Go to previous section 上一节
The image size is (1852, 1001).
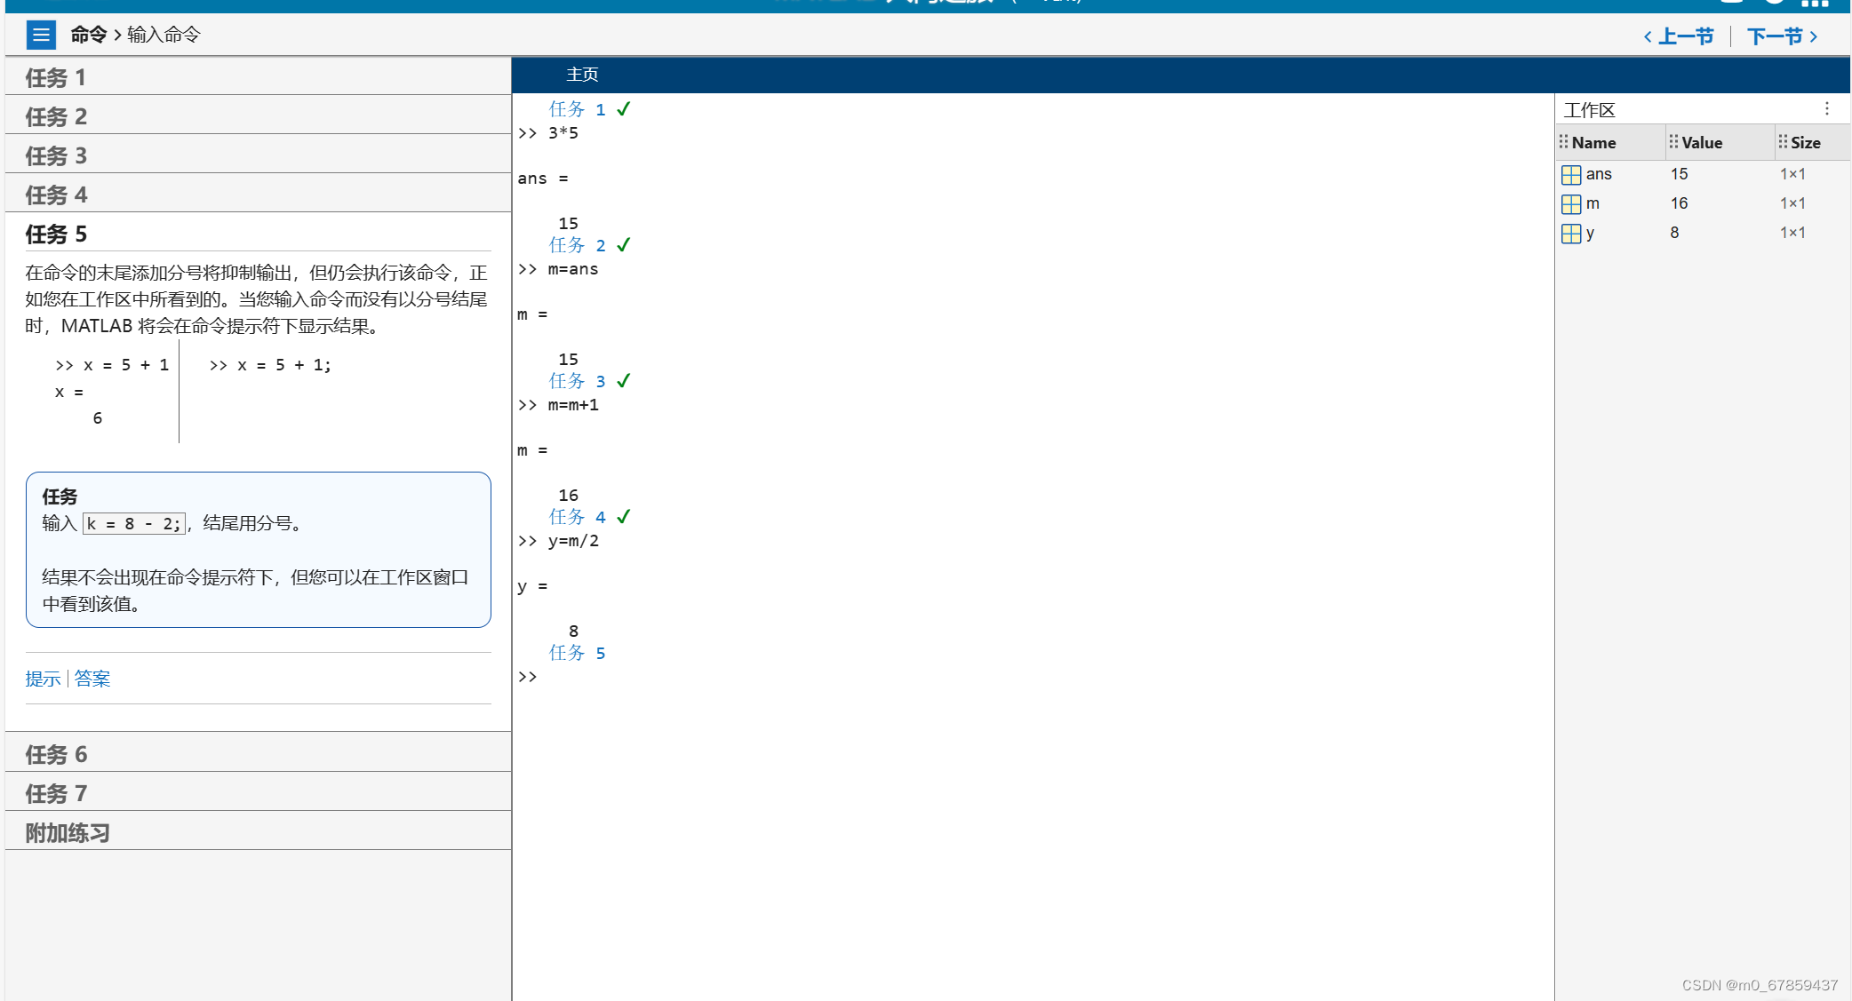click(x=1678, y=36)
